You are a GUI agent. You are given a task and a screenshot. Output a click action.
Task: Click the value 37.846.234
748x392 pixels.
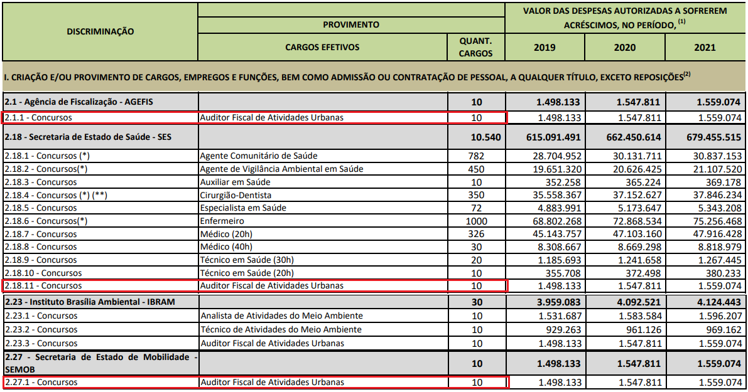718,195
